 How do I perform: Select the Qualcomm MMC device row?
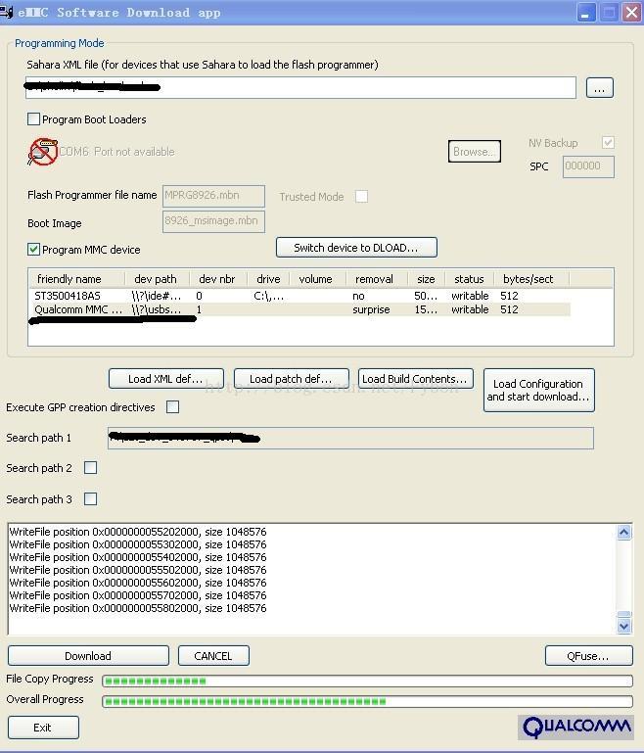coord(299,309)
